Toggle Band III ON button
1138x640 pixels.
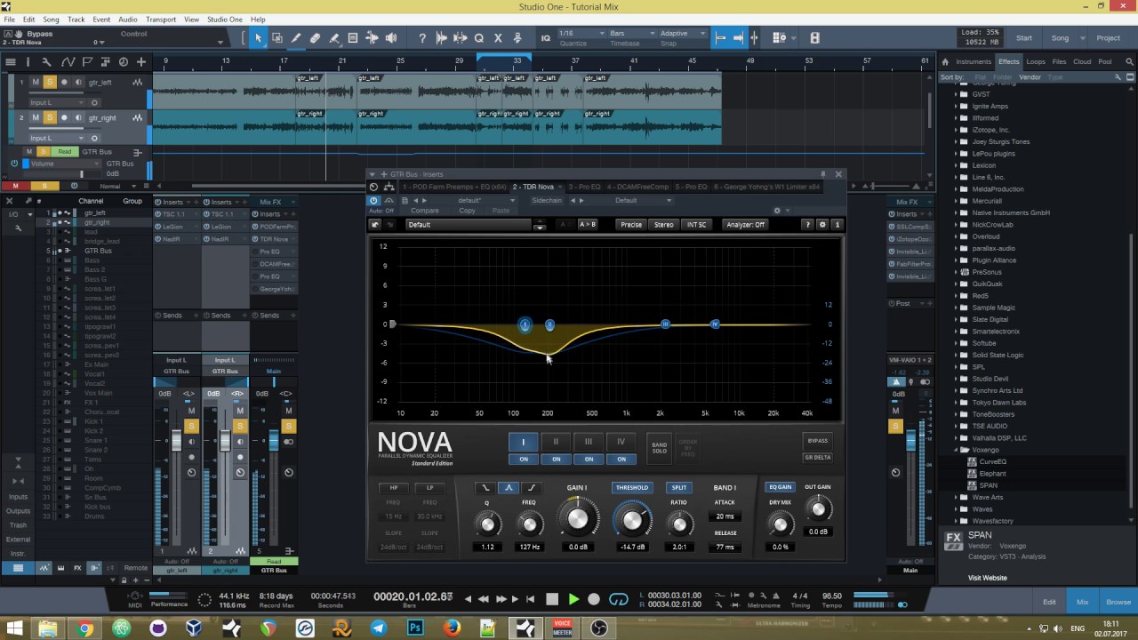pyautogui.click(x=589, y=460)
